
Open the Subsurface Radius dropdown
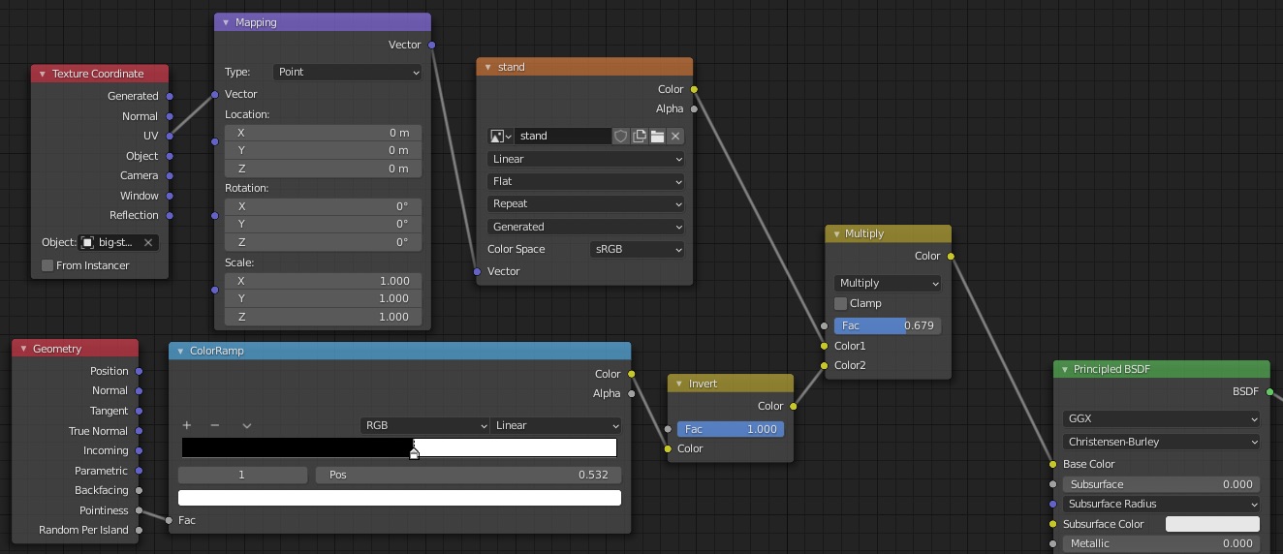coord(1161,504)
